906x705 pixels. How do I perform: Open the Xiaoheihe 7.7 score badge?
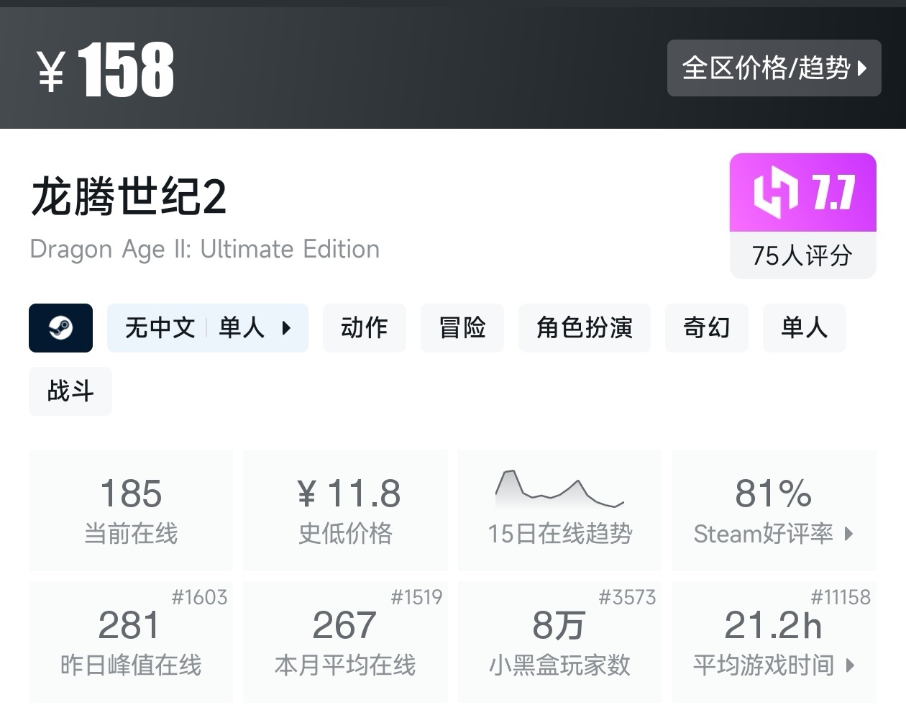(x=802, y=193)
